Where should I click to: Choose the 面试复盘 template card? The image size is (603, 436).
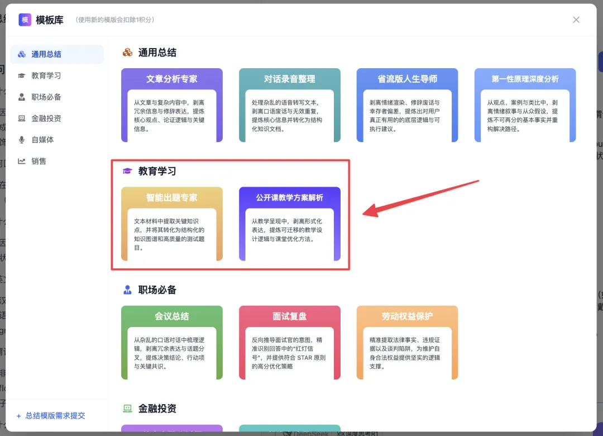click(290, 343)
